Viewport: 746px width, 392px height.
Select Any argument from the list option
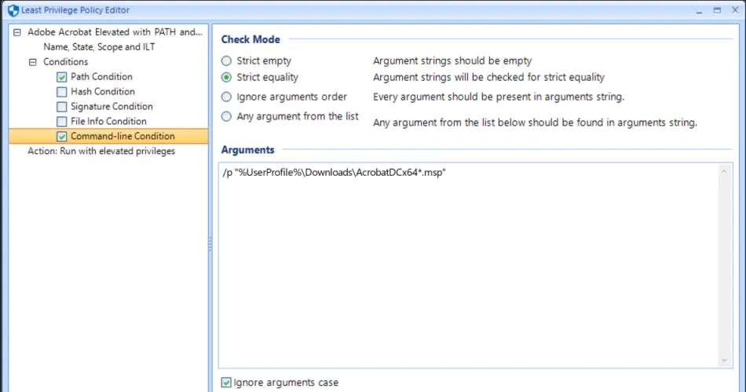coord(226,116)
